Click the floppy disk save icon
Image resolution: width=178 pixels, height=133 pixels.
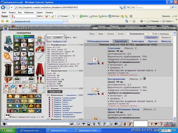pos(89,124)
